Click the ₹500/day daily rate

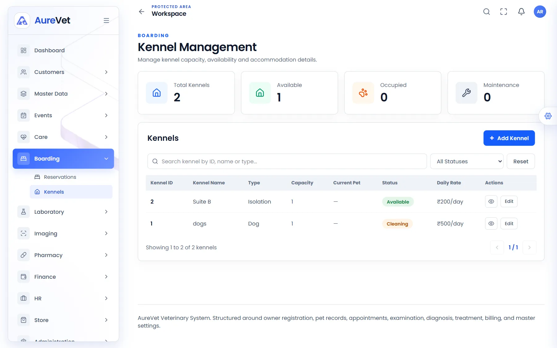pos(450,224)
